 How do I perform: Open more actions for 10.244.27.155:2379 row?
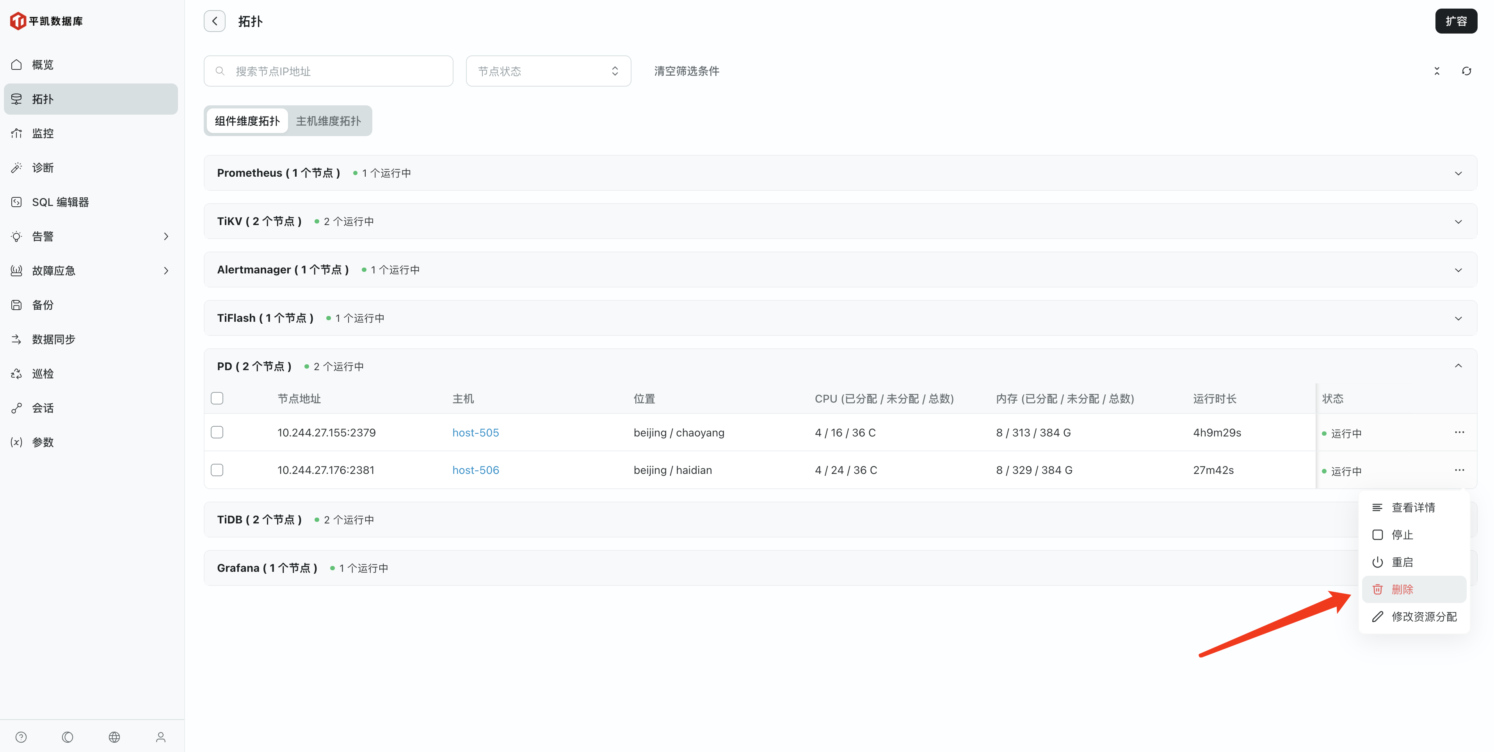tap(1459, 432)
